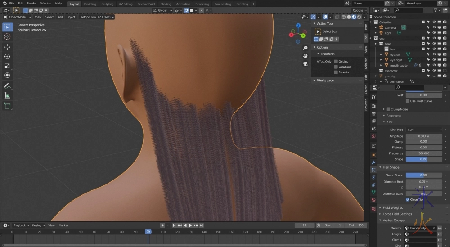
Task: Switch to the Sculpting workspace tab
Action: (x=107, y=4)
